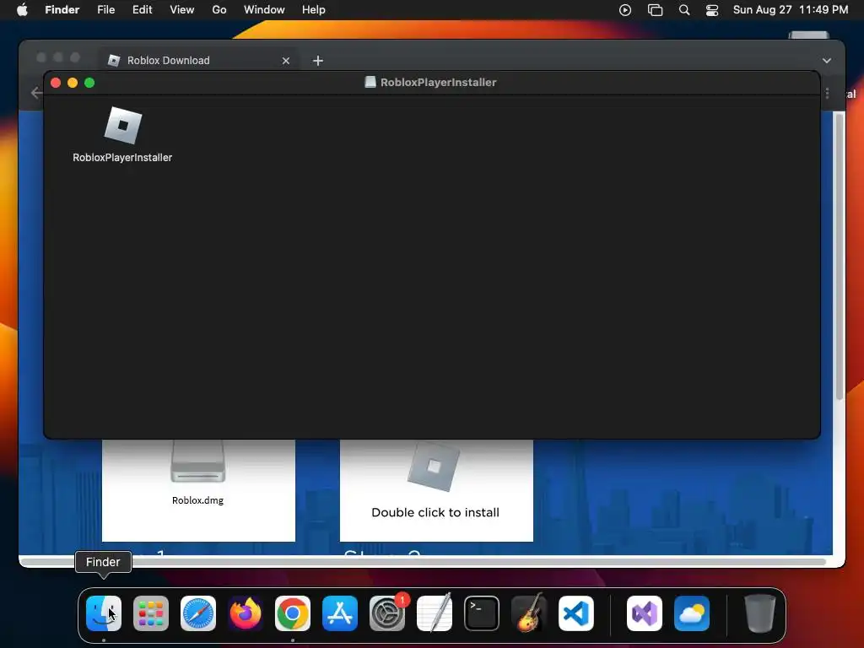Click the date and time in menu bar

[x=790, y=10]
